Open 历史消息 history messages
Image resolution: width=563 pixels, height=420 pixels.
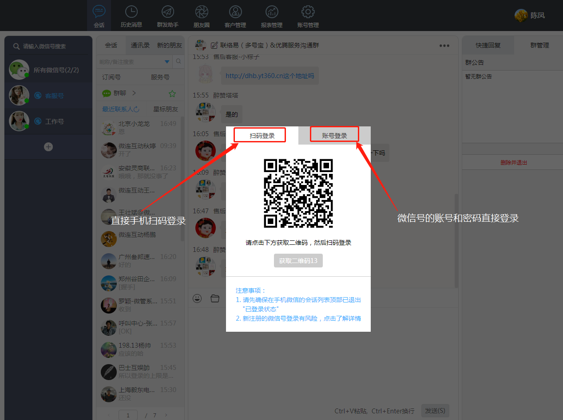pyautogui.click(x=131, y=16)
